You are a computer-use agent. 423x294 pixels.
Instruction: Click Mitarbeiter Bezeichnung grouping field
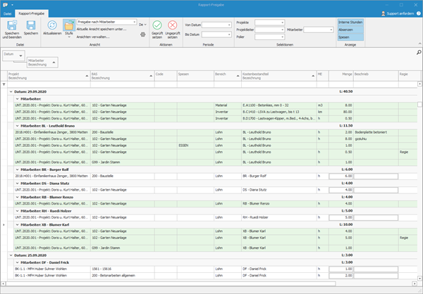(42, 63)
